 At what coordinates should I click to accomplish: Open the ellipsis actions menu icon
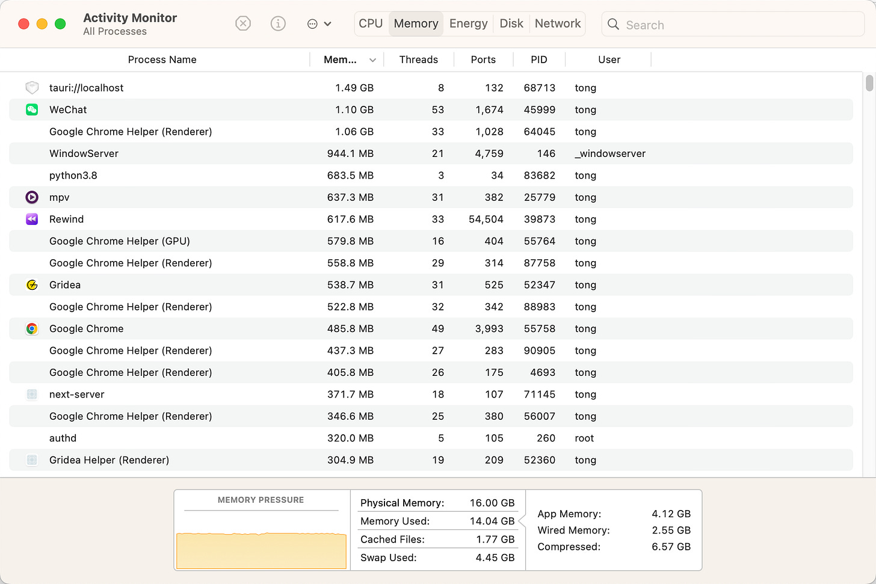coord(312,24)
